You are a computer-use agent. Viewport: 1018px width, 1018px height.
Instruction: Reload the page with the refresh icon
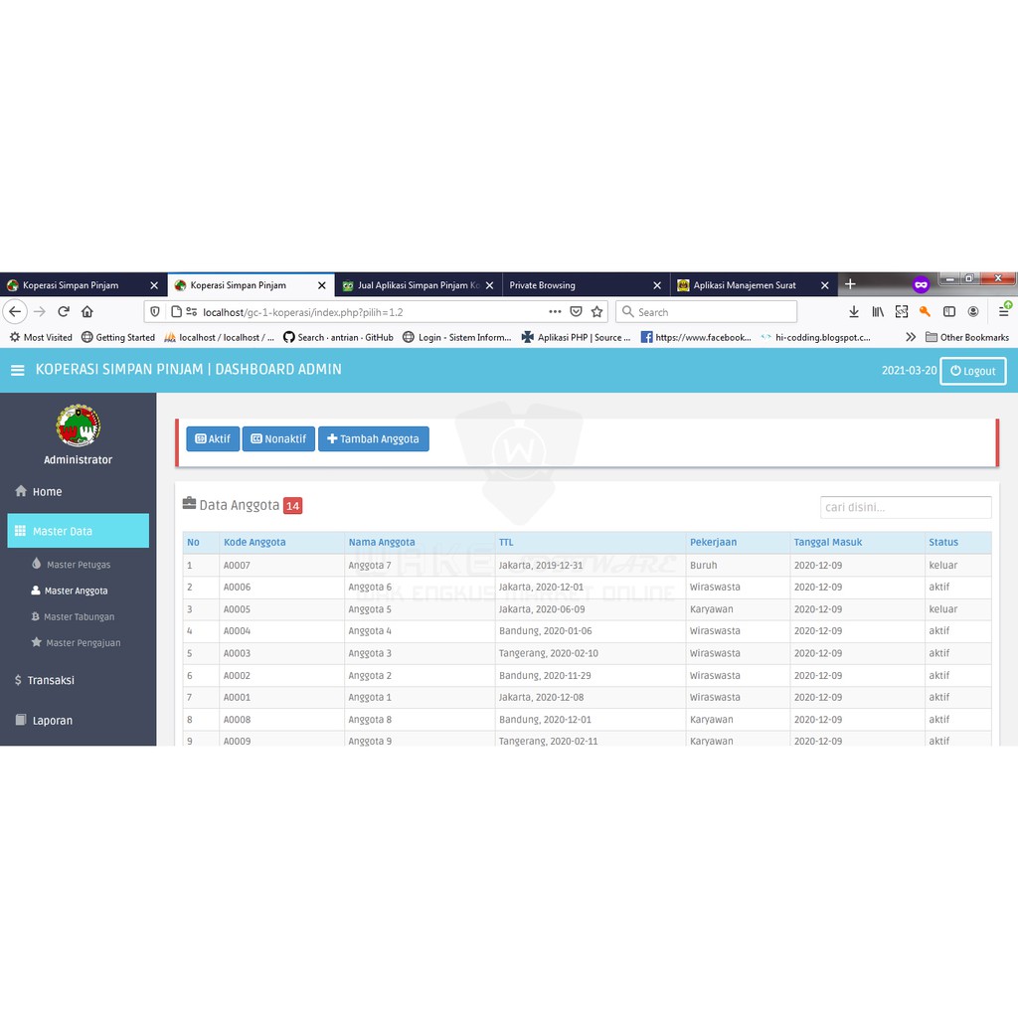point(63,311)
